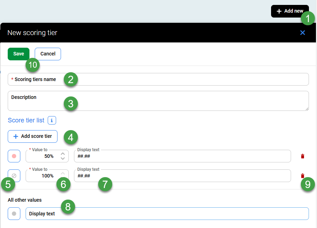Add a score tier to the list
Screen dimensions: 317x228
click(32, 136)
